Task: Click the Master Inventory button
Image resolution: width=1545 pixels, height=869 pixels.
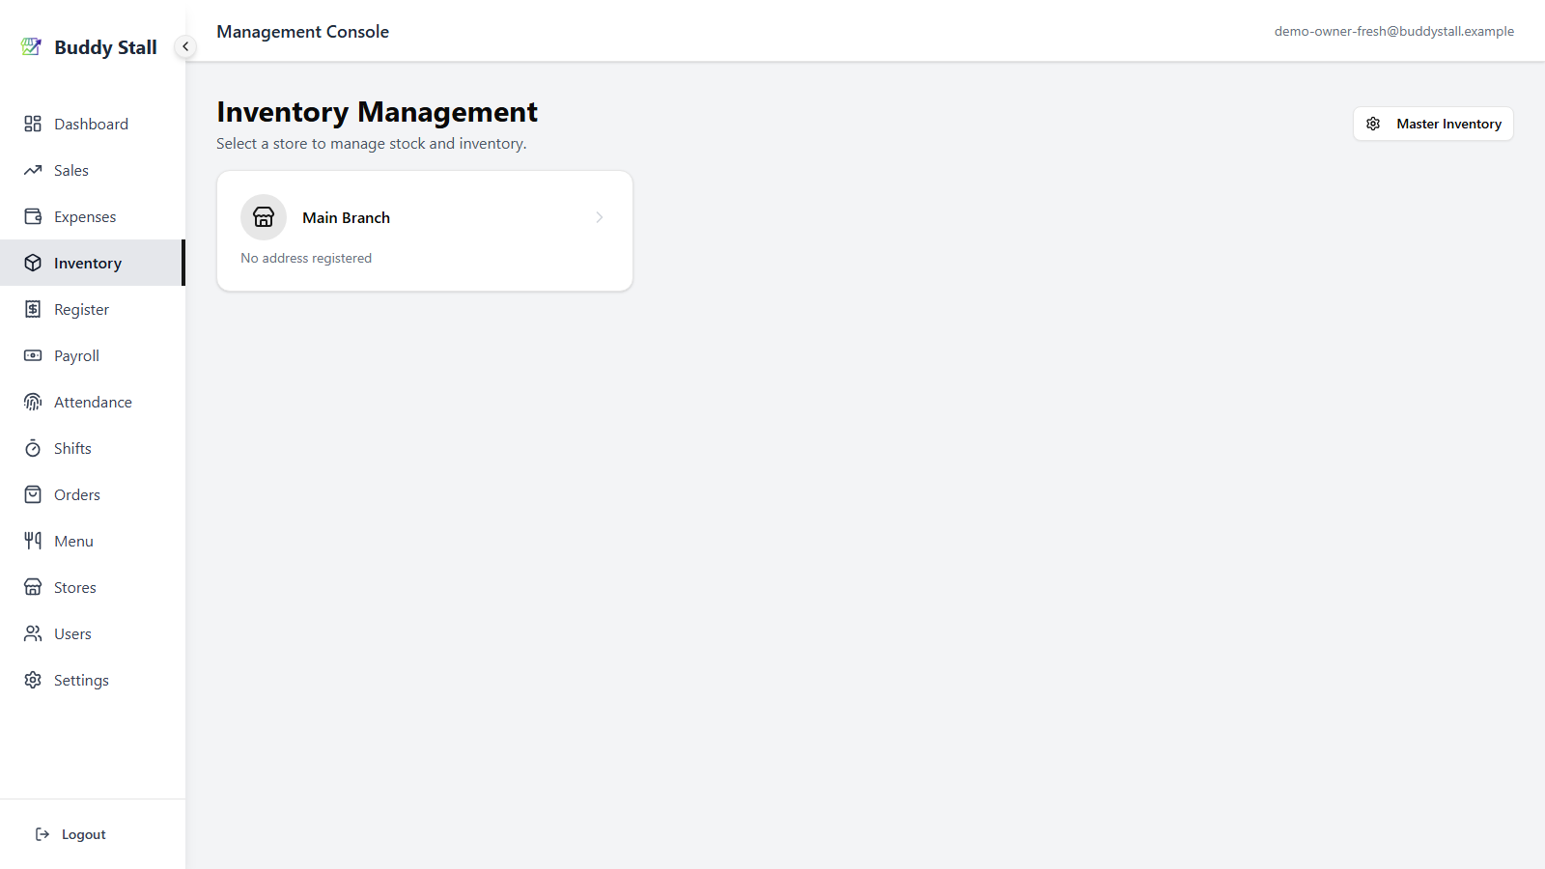Action: [1433, 124]
